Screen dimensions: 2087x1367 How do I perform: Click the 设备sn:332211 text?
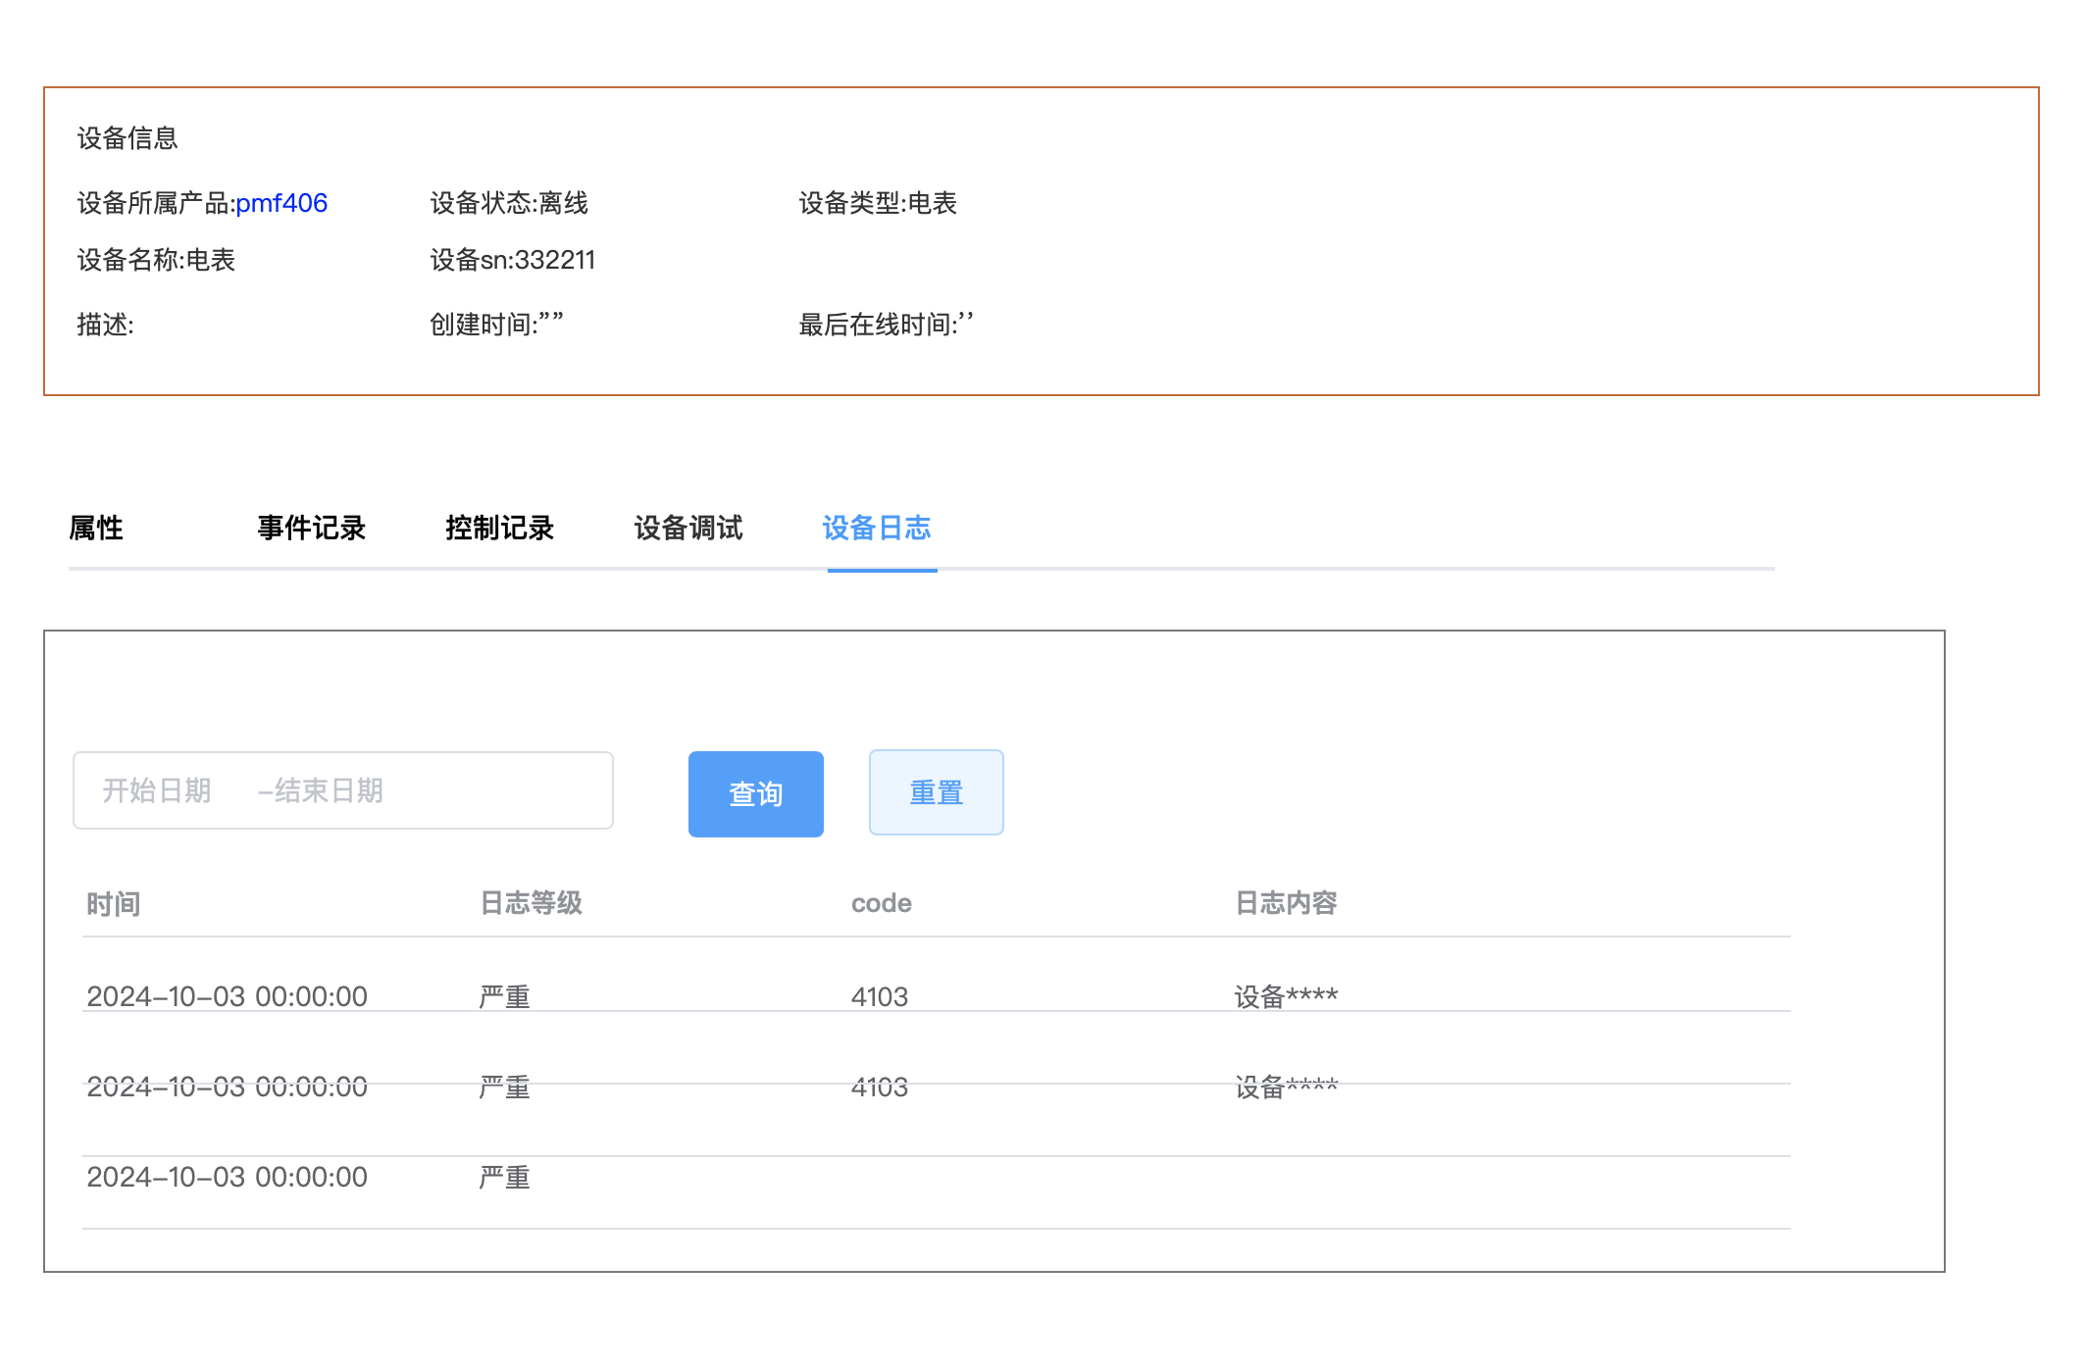pos(512,260)
